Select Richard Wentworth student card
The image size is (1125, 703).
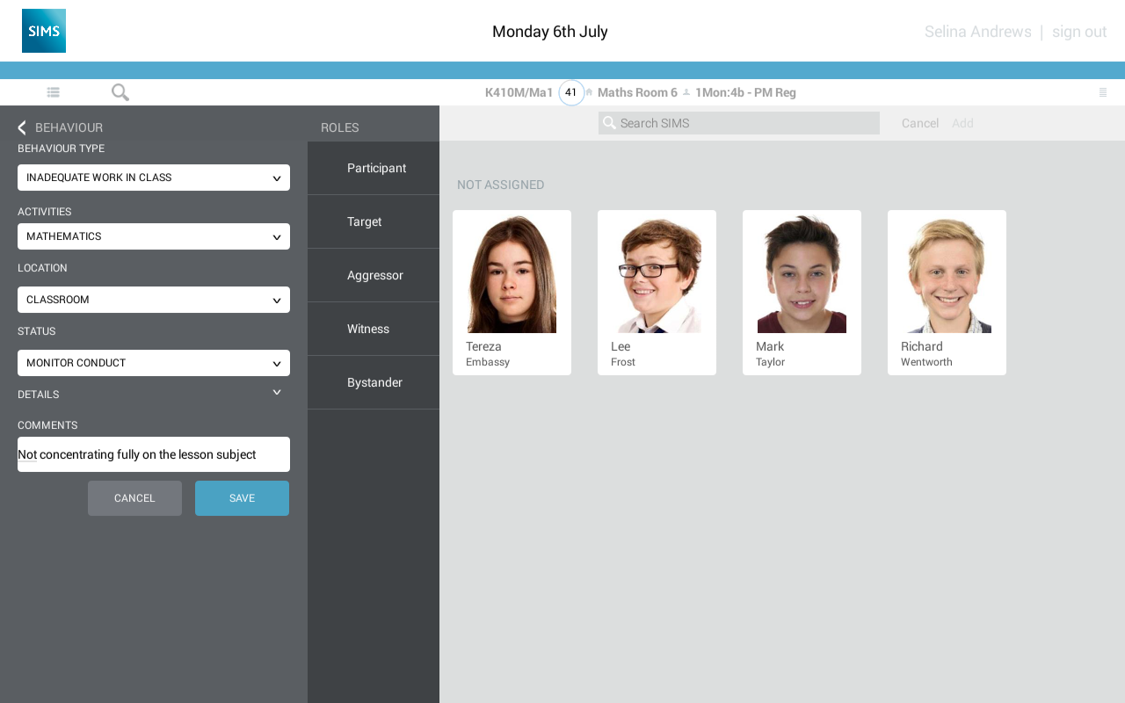[947, 293]
